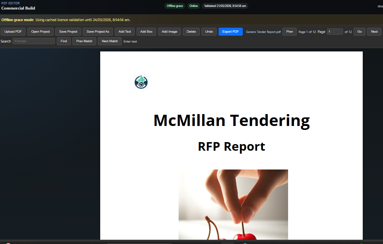This screenshot has height=244, width=383.
Task: Click the Generic Tender Report.pdf filename
Action: click(263, 32)
